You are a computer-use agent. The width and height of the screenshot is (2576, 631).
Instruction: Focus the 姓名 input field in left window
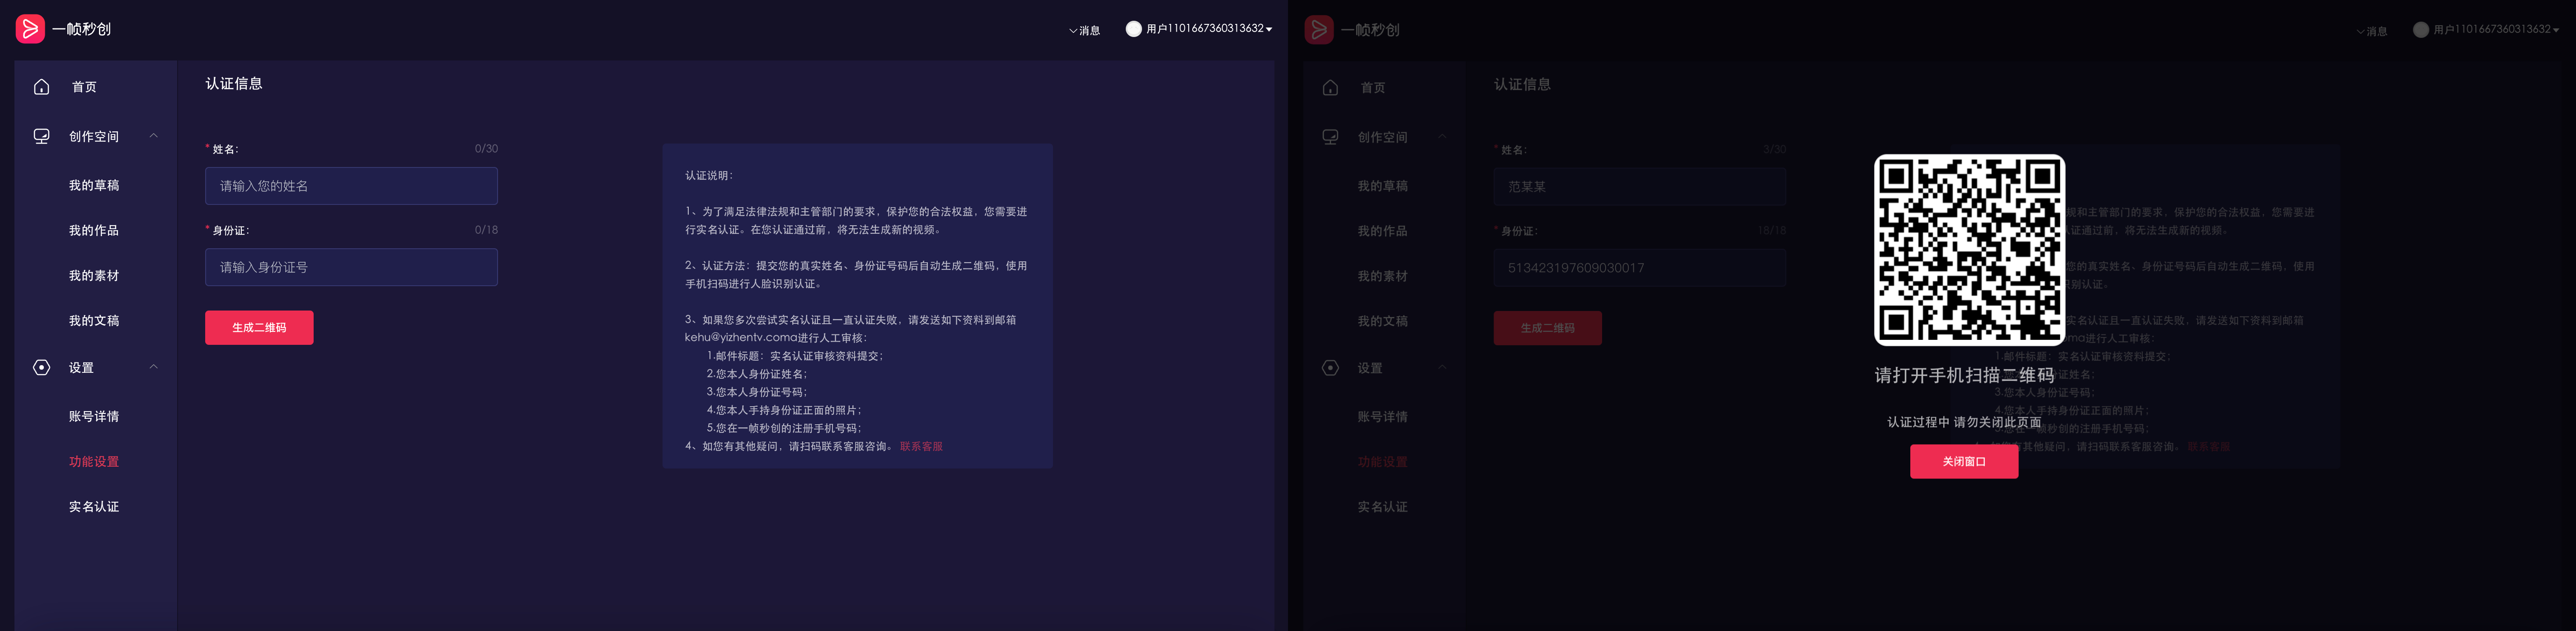[x=351, y=186]
